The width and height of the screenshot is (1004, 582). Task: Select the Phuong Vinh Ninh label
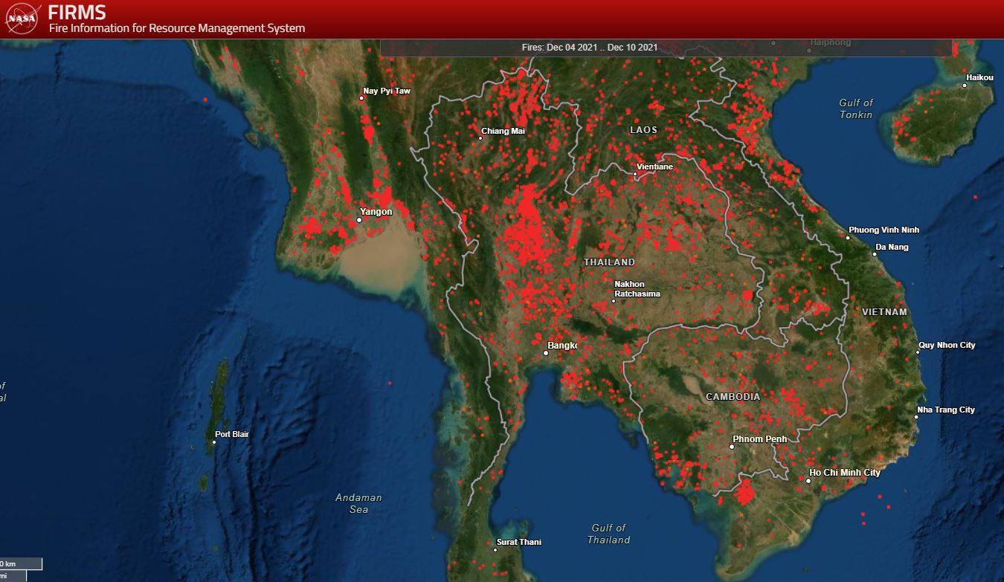[x=884, y=230]
